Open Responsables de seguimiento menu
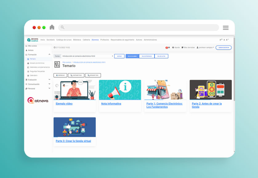The image size is (258, 178). click(123, 40)
